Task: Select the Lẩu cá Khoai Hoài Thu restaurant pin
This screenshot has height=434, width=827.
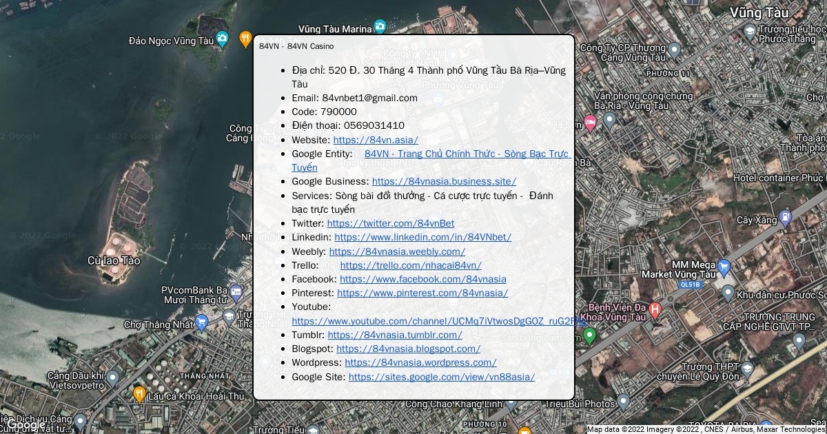Action: [139, 394]
